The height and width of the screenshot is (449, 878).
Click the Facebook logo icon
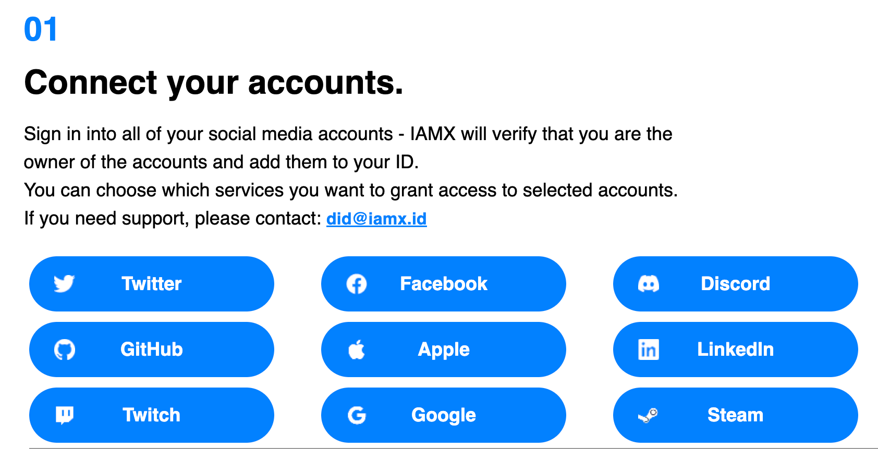pos(357,284)
